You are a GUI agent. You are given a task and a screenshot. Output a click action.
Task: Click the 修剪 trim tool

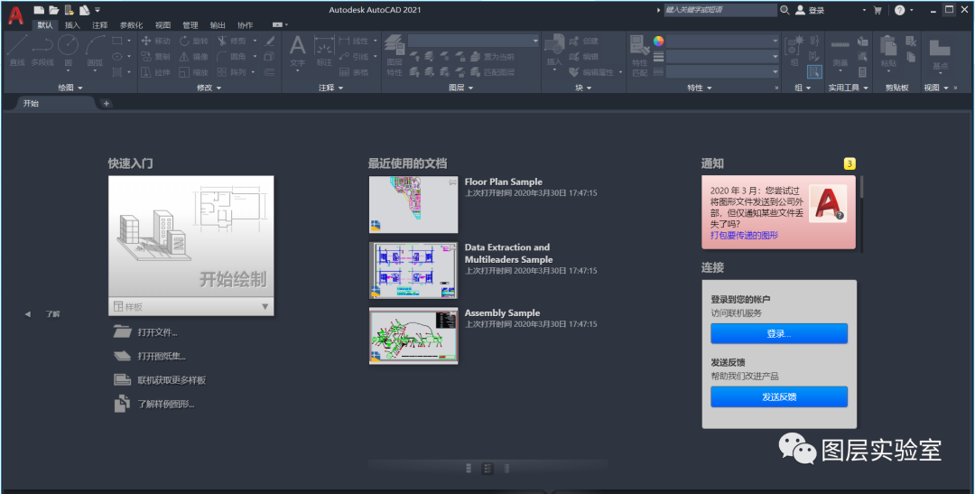click(x=231, y=41)
